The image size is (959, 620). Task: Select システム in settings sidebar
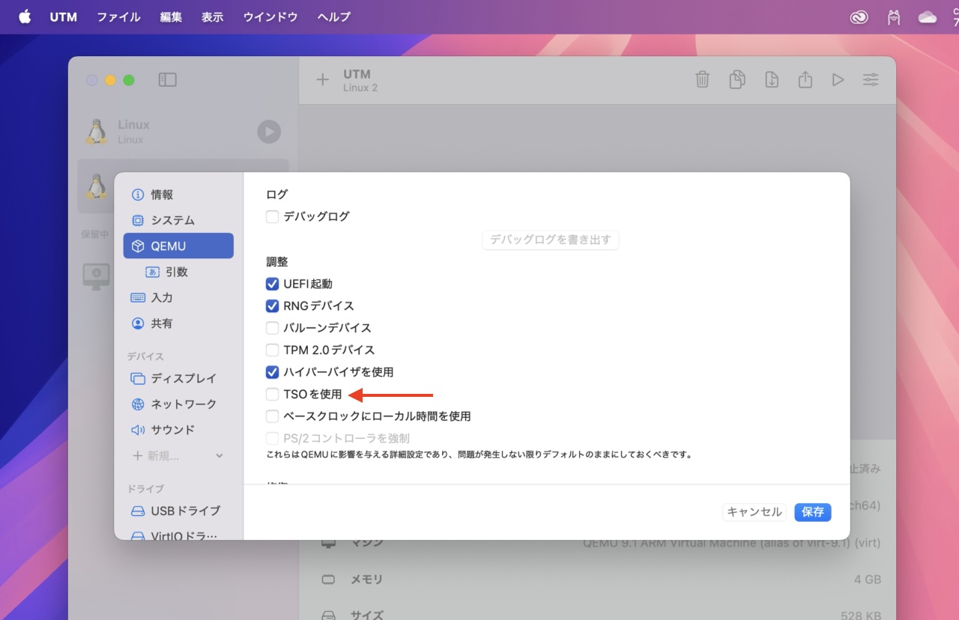click(x=178, y=220)
